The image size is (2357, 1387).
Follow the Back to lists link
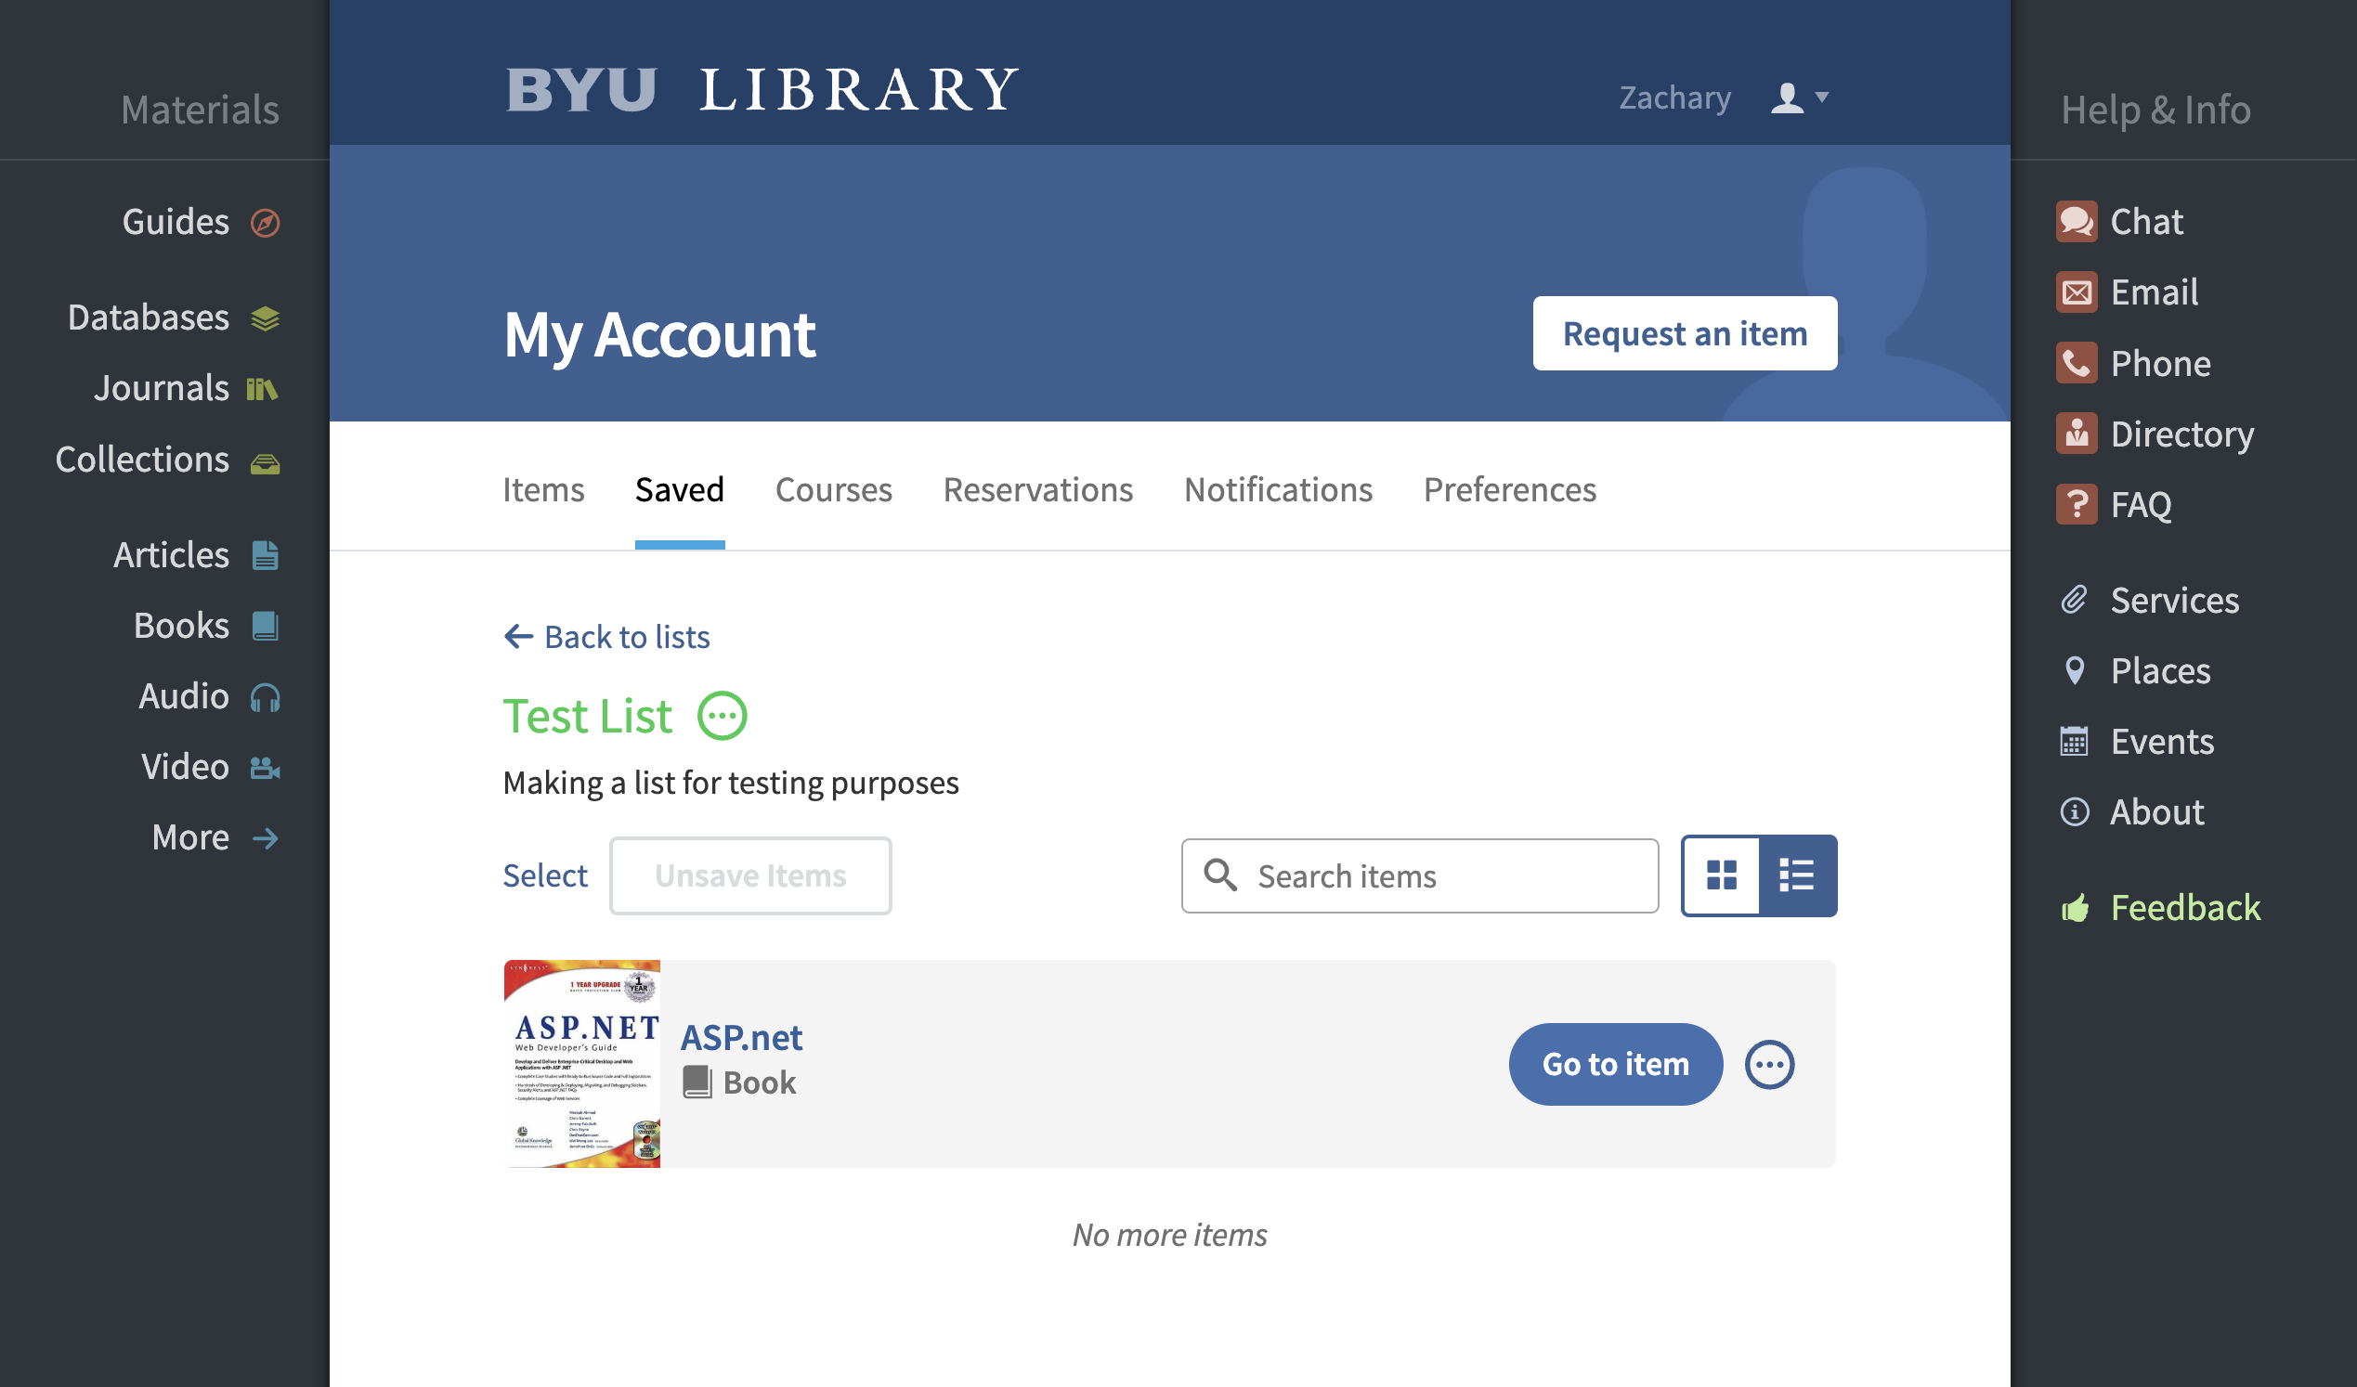coord(607,637)
